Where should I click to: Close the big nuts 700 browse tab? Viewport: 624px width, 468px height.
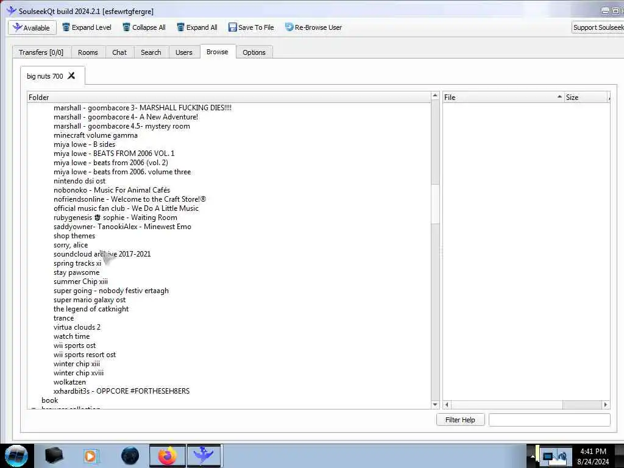[x=71, y=76]
